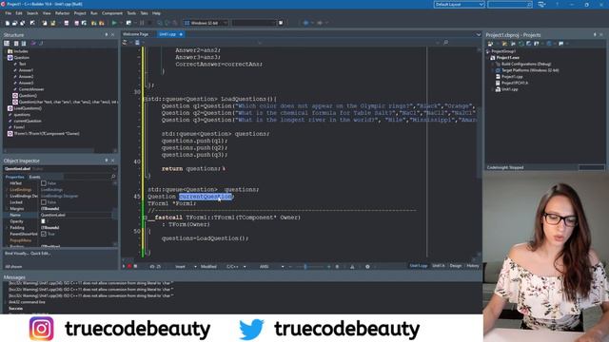Screen dimensions: 609x342
Task: Click the Stop program toolbar icon
Action: [150, 23]
